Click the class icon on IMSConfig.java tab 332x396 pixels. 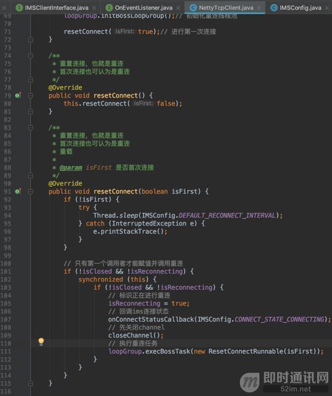click(x=274, y=8)
